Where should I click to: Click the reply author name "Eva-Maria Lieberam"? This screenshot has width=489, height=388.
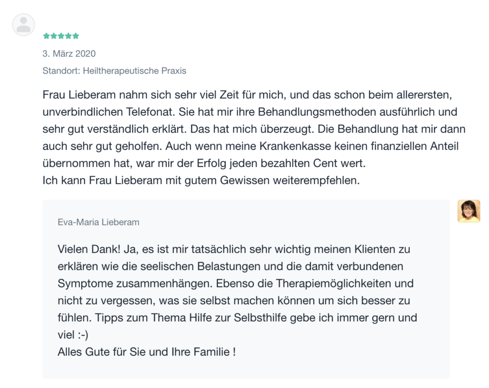[x=98, y=222]
